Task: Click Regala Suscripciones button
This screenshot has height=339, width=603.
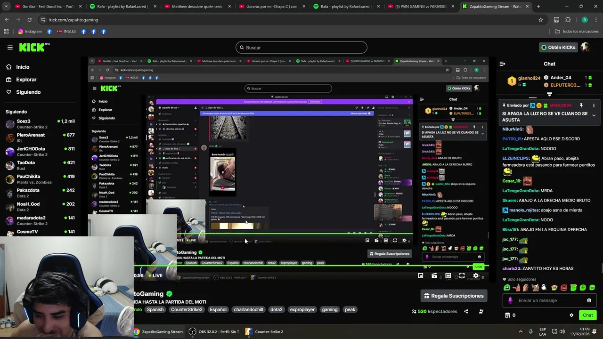Action: click(454, 296)
